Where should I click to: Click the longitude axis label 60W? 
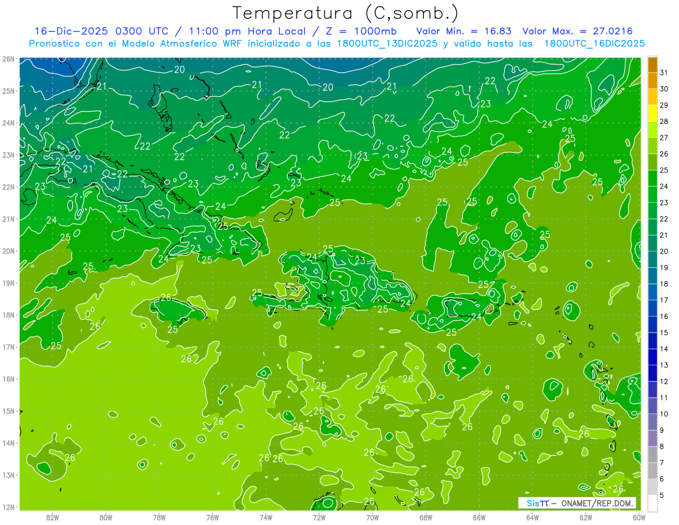point(639,517)
